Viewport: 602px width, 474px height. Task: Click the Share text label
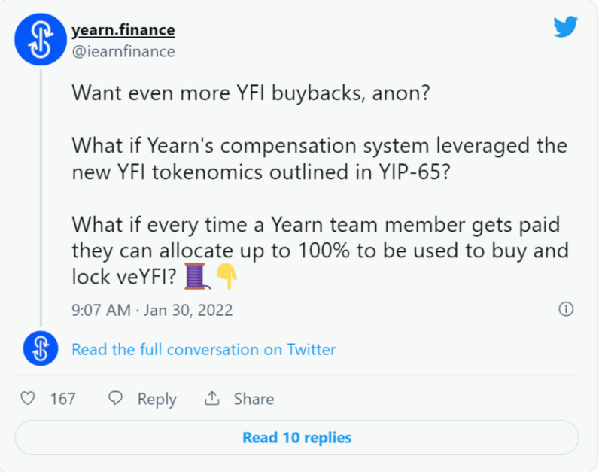click(x=254, y=399)
